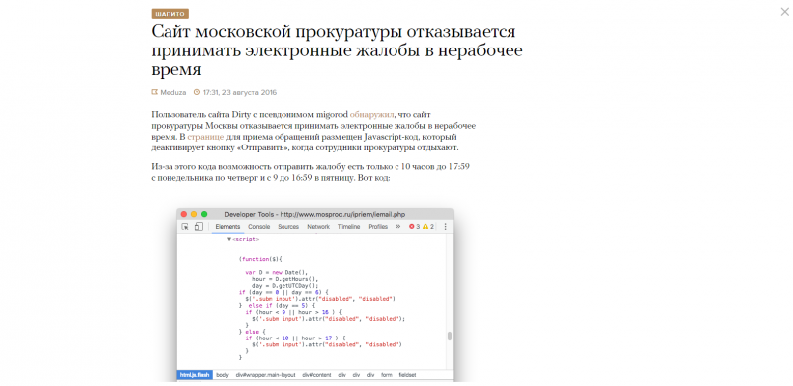793x386 pixels.
Task: Click the red error count indicator
Action: click(414, 227)
